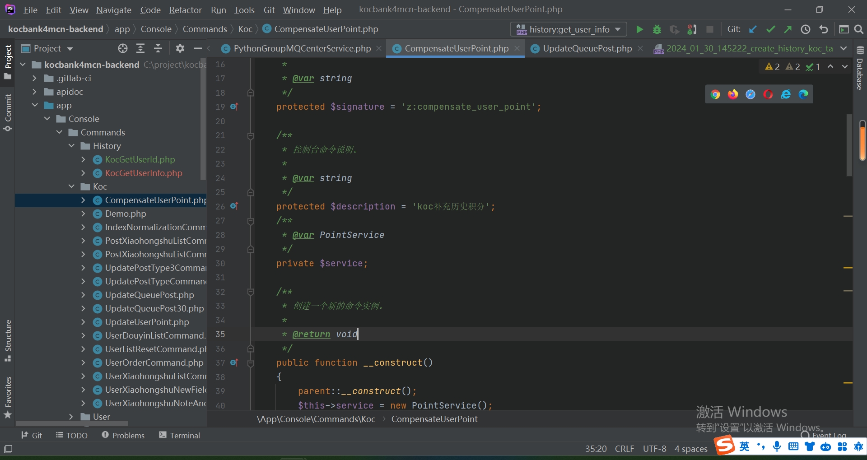This screenshot has height=460, width=867.
Task: Start debugging with the bug icon
Action: (657, 29)
